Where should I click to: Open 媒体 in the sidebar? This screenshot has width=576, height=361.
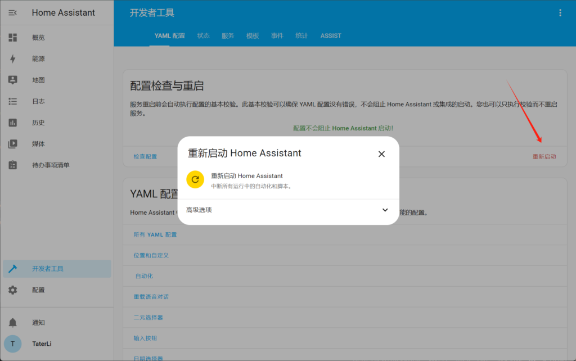click(39, 144)
